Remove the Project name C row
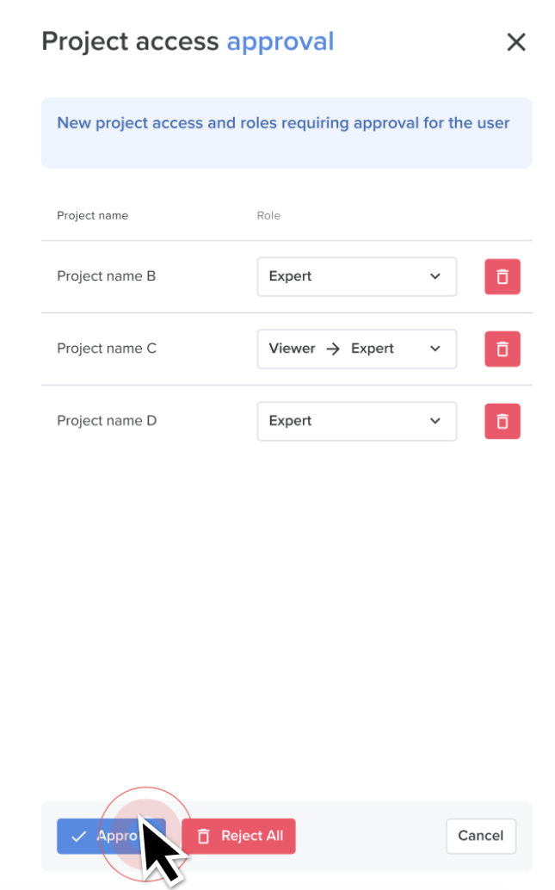Screen dimensions: 555x890 (502, 349)
